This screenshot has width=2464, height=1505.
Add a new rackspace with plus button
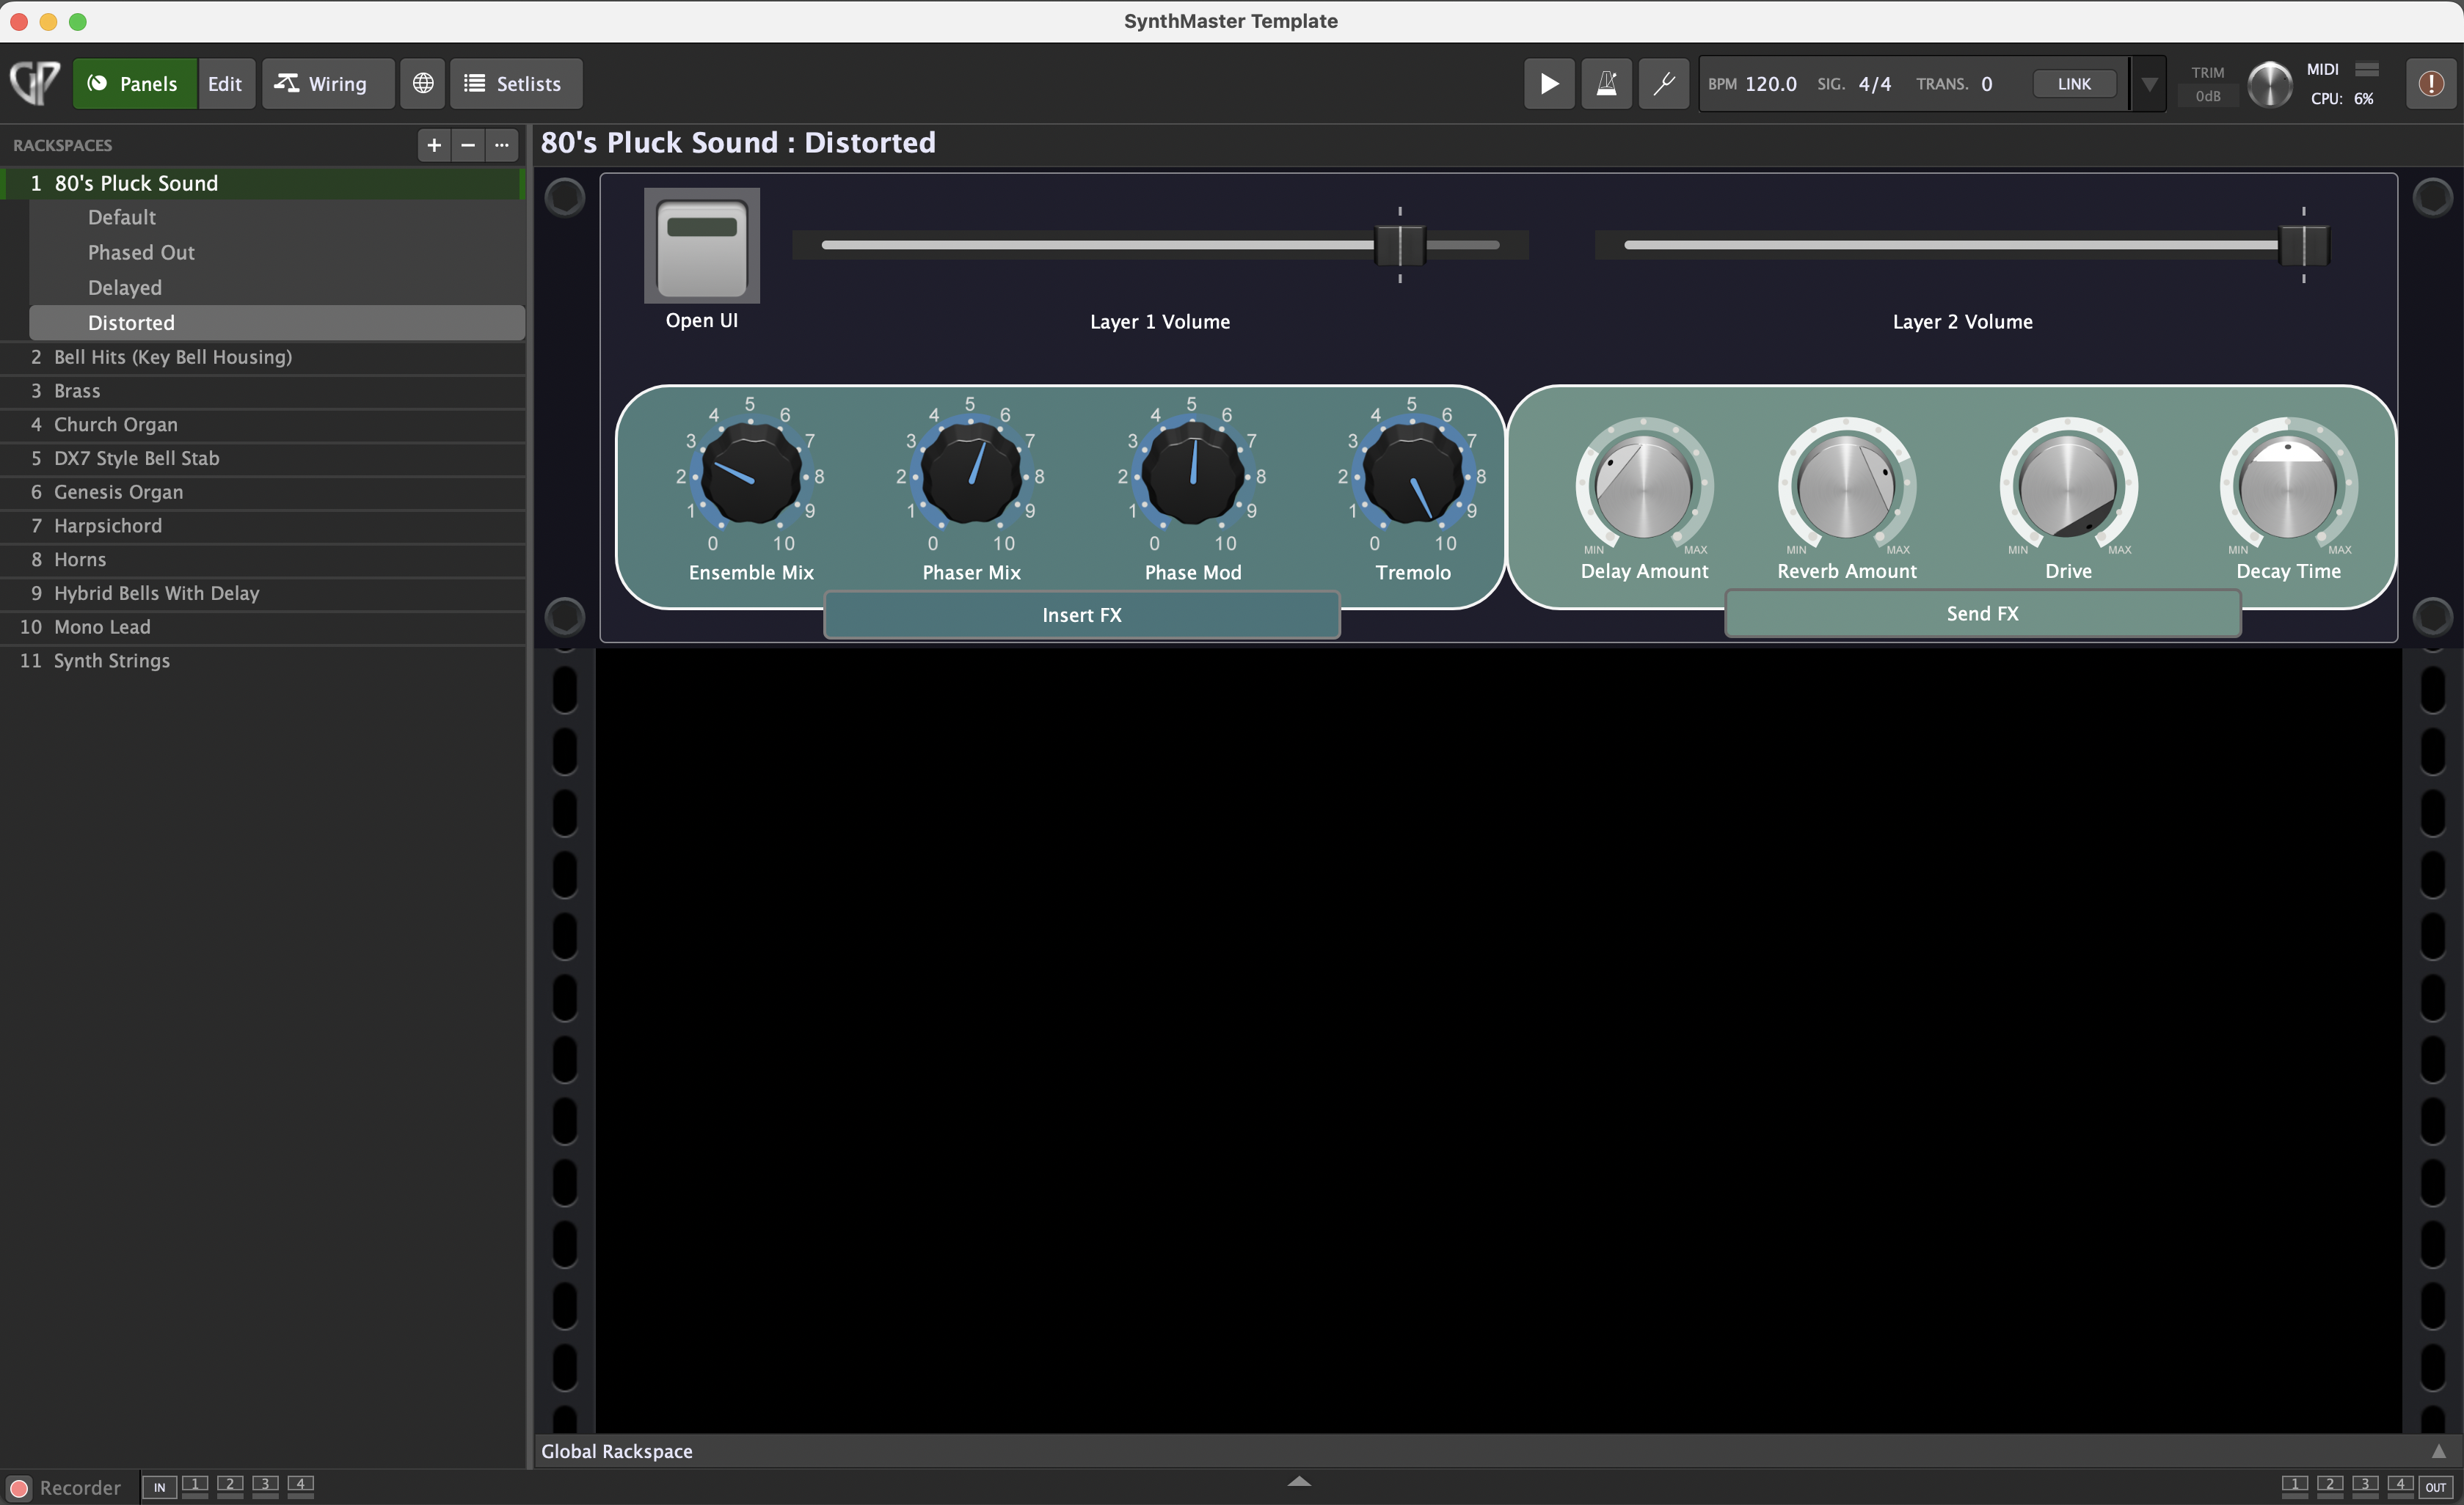pyautogui.click(x=434, y=145)
